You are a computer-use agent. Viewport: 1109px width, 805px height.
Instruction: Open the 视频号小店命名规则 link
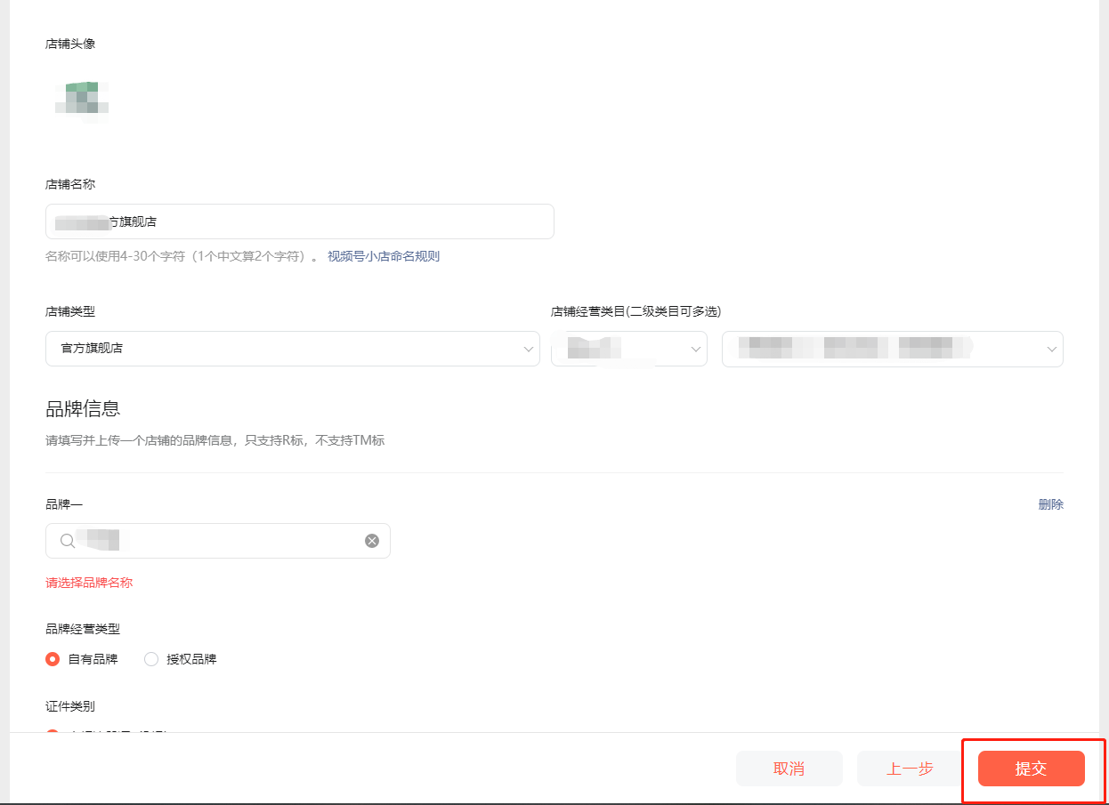(x=384, y=256)
